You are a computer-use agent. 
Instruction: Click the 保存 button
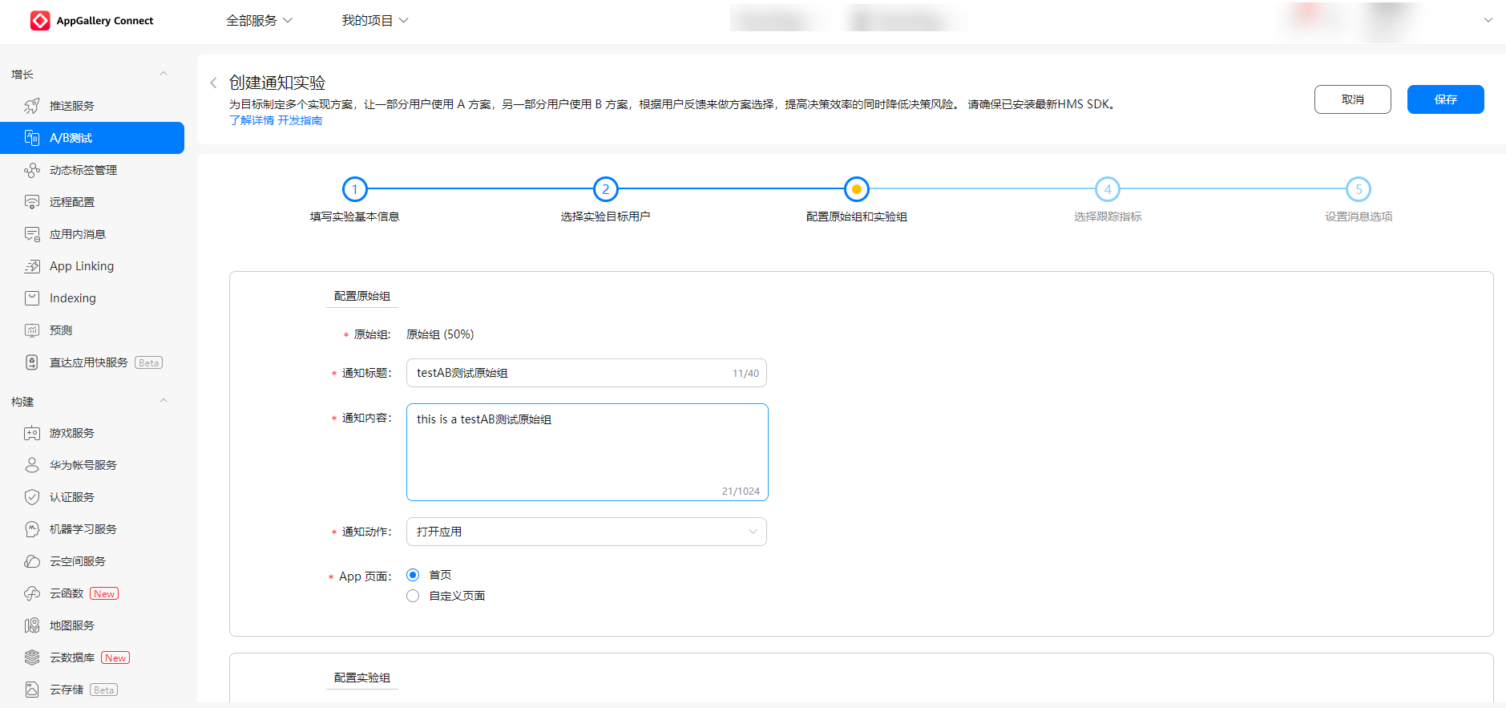click(1445, 99)
